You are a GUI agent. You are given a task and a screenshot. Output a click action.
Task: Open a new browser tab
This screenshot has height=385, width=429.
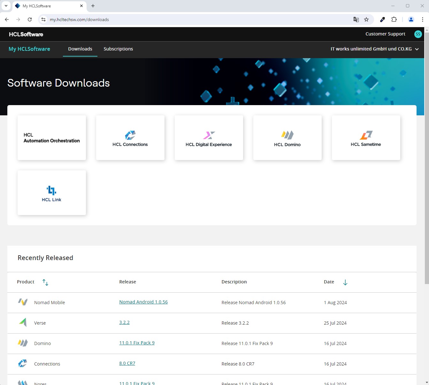pyautogui.click(x=93, y=6)
